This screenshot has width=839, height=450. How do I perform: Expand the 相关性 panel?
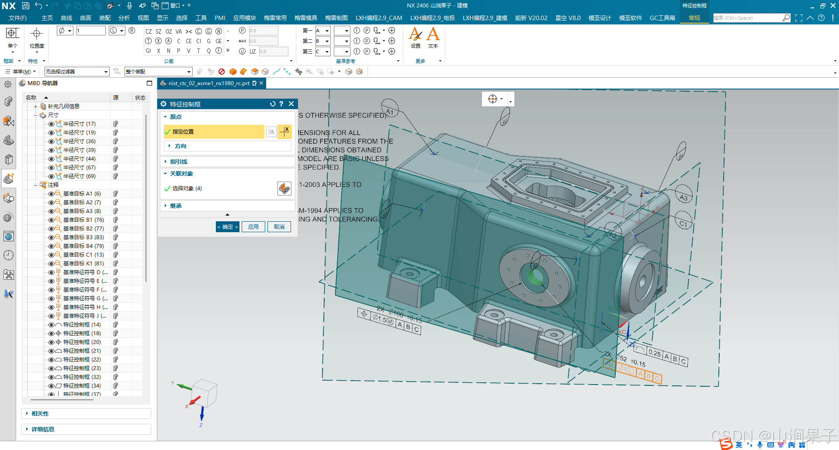[87, 413]
